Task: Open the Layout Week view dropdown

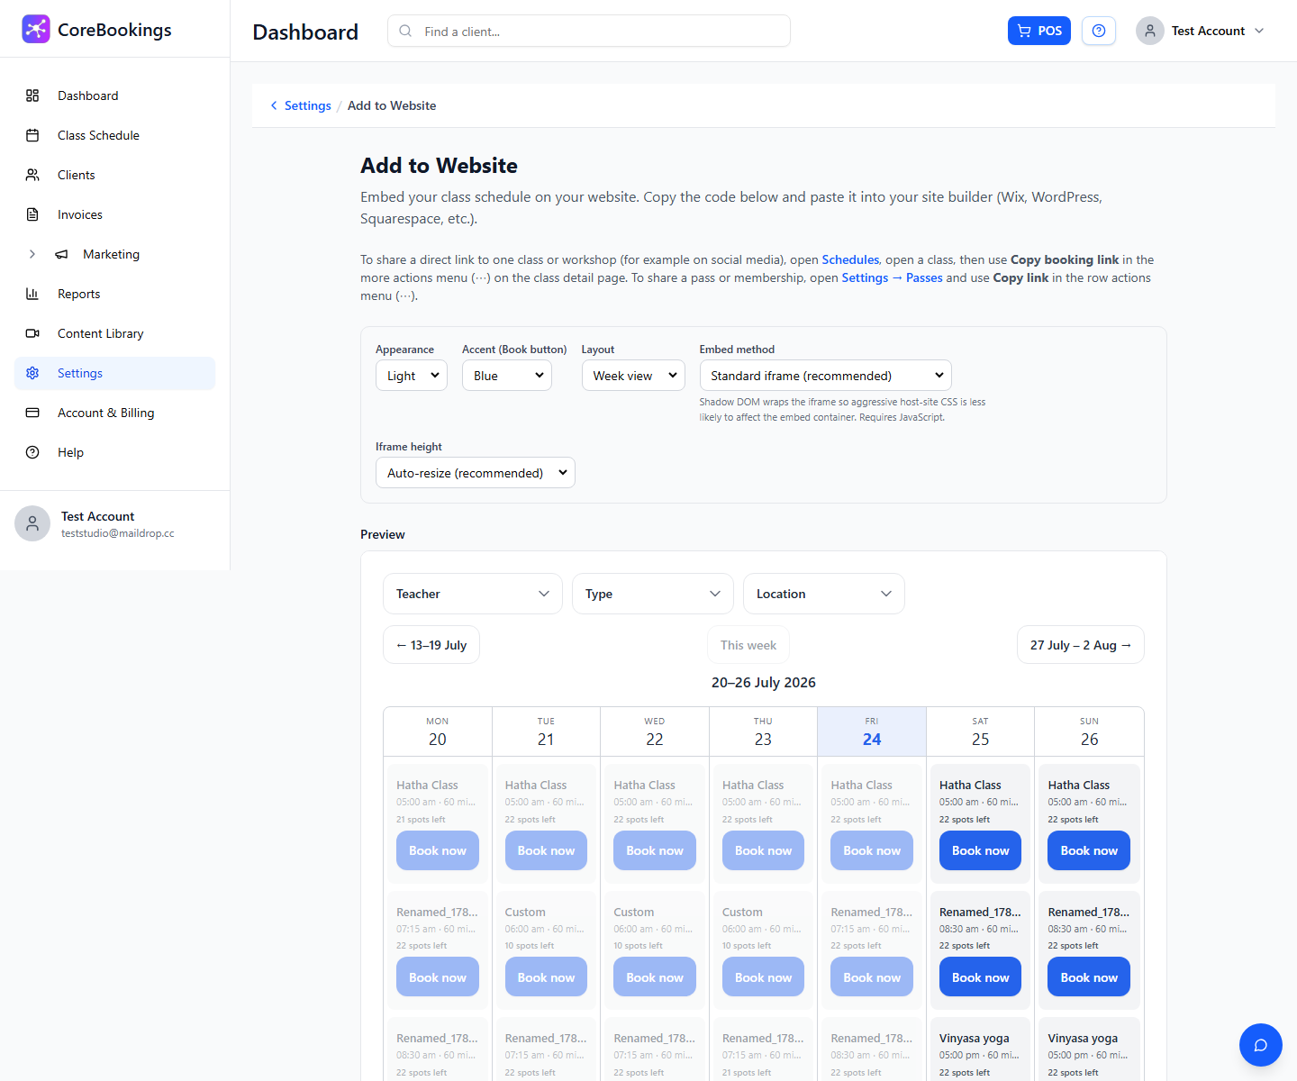Action: 633,376
